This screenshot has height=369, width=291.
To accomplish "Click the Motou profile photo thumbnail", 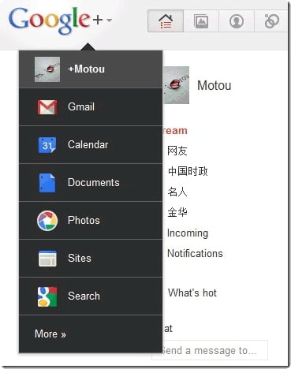I will (176, 85).
